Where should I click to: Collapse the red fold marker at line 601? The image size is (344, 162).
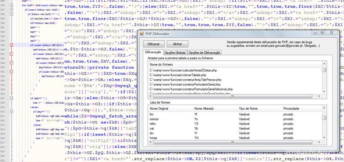[x=12, y=72]
